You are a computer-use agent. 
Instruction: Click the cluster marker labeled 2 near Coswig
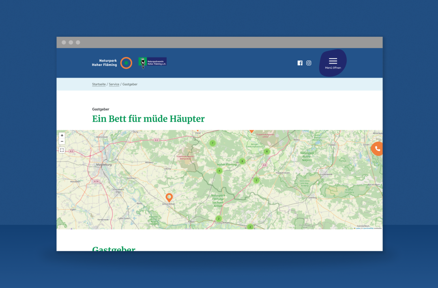pyautogui.click(x=219, y=219)
